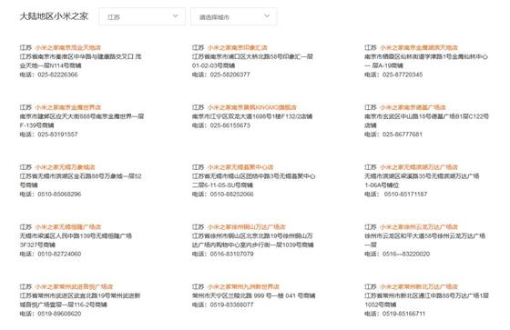Click phone number 0510-88252066

[x=231, y=194]
